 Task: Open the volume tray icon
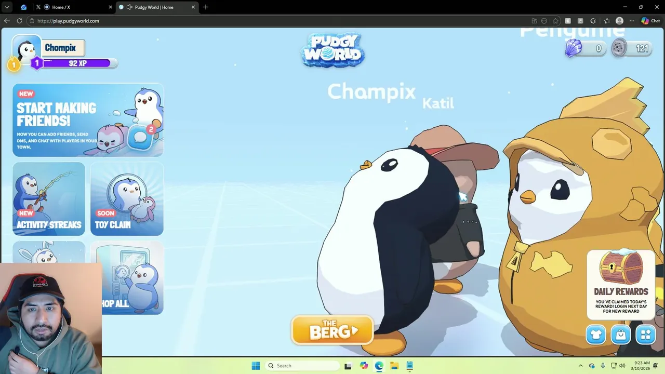click(622, 366)
